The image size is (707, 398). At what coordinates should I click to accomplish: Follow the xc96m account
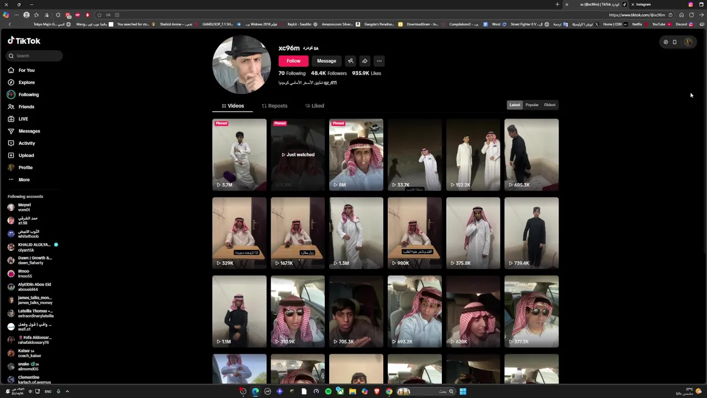tap(293, 61)
